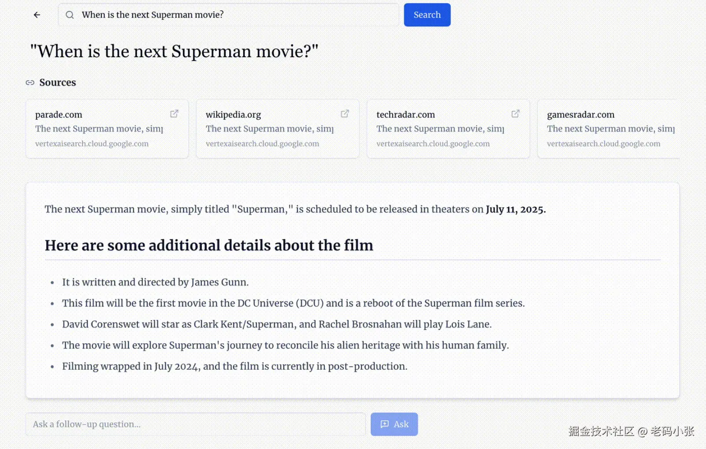Click the bold July 11, 2025 date
The width and height of the screenshot is (706, 449).
tap(516, 210)
